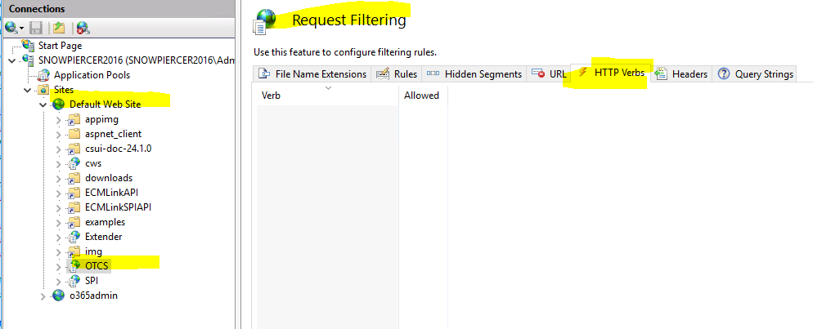Open the Hidden Segments tab

(x=474, y=74)
